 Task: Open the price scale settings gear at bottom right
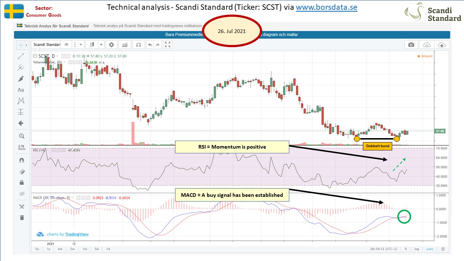point(443,249)
